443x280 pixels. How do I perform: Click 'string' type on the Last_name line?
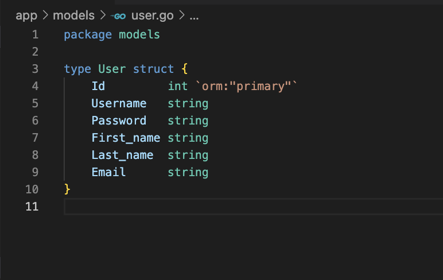(x=188, y=155)
